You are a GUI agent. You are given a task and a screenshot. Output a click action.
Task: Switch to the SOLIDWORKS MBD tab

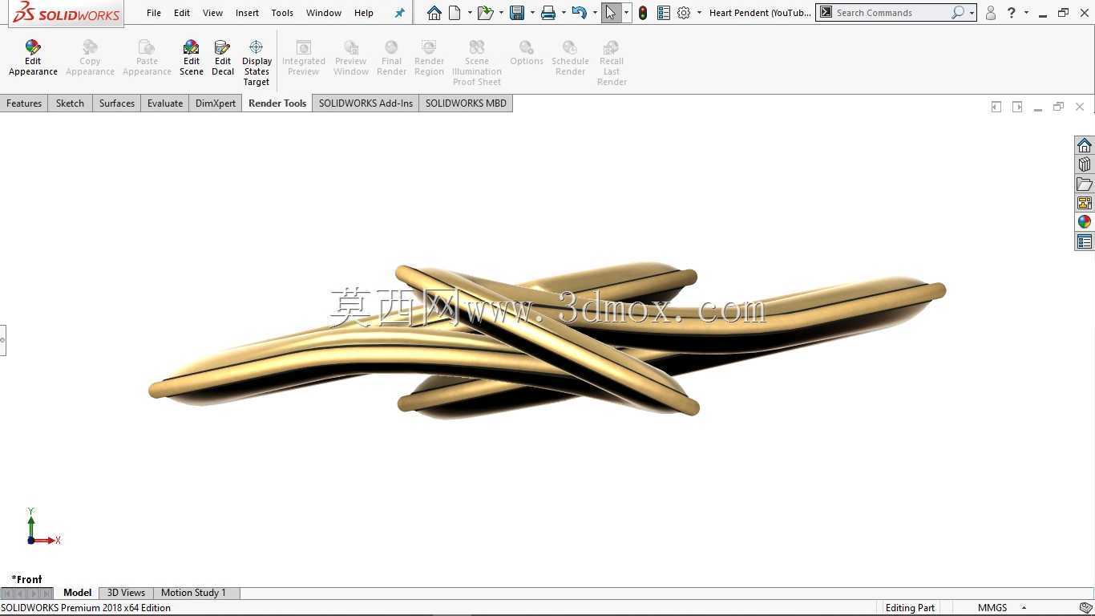coord(466,103)
